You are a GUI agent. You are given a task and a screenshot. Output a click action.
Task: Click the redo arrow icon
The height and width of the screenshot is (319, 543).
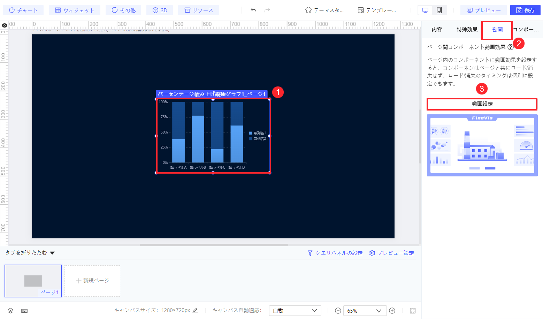[267, 10]
